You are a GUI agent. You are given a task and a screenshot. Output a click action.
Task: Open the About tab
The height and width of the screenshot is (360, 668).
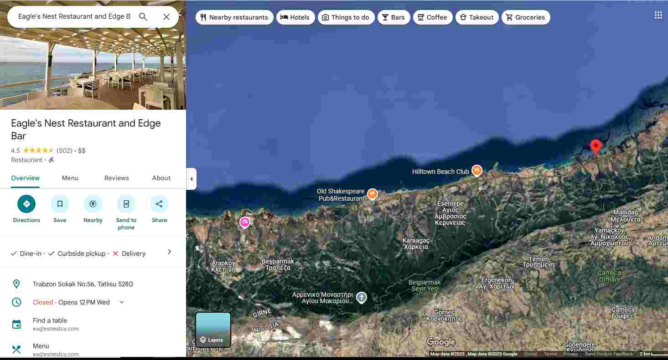(x=161, y=178)
